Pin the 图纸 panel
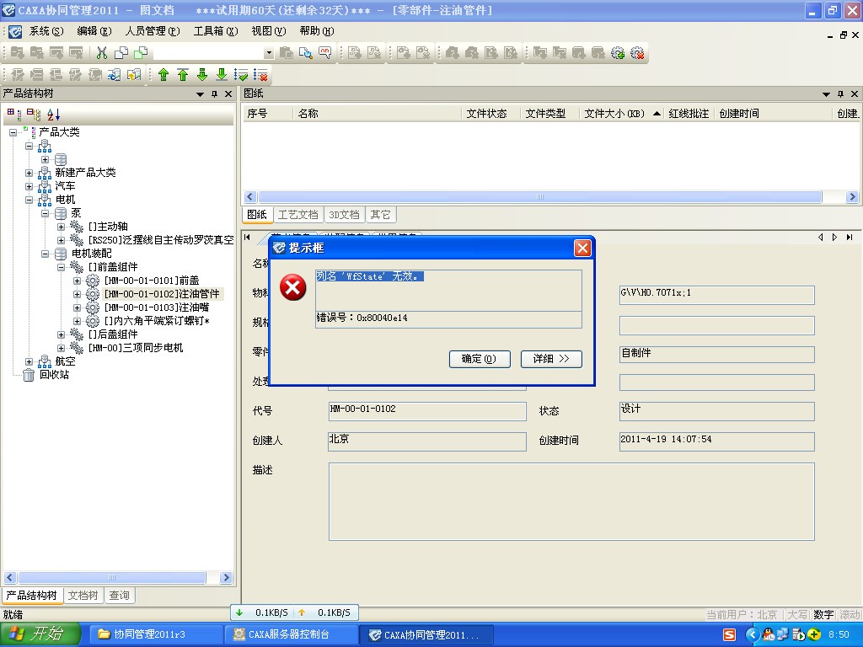This screenshot has height=647, width=863. (x=840, y=94)
